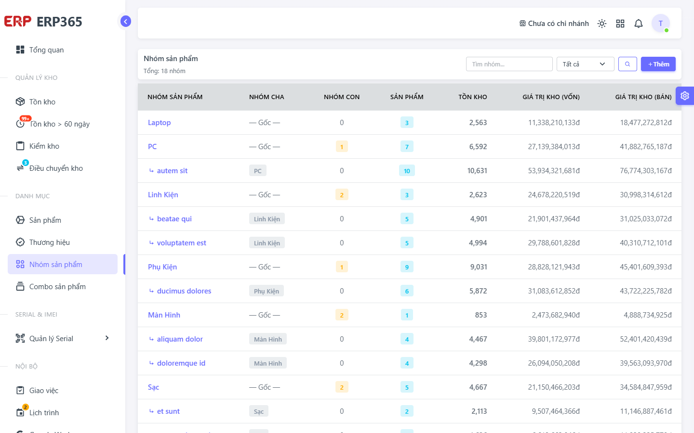
Task: Open the voluptatem est subgroup link
Action: (x=181, y=243)
